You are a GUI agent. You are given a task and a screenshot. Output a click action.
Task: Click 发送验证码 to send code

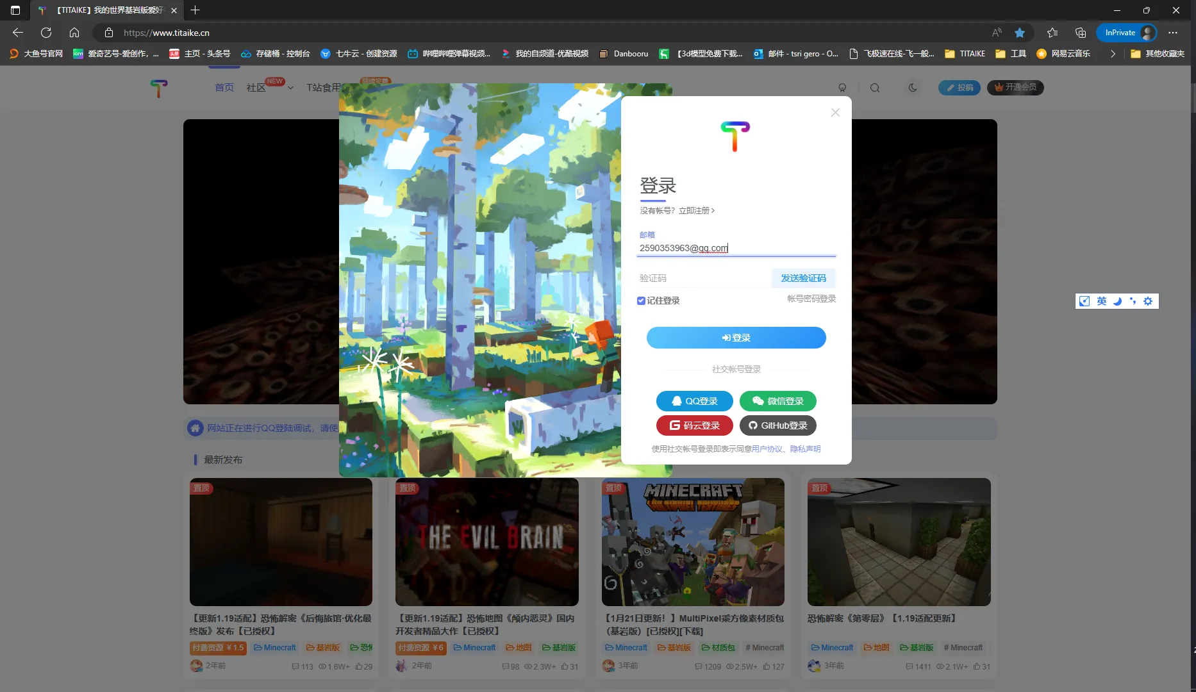[x=803, y=278]
